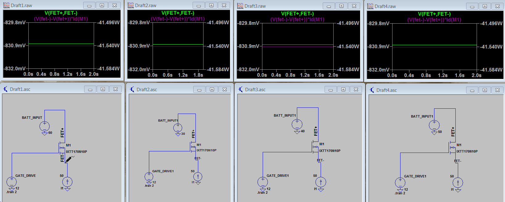Click the V(FET+,FET-) trace label in Draft4.raw

(x=434, y=14)
